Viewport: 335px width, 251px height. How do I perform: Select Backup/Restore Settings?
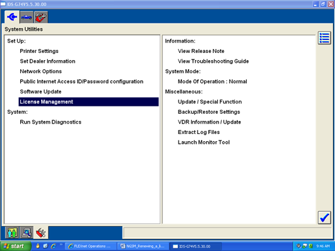[x=209, y=112]
